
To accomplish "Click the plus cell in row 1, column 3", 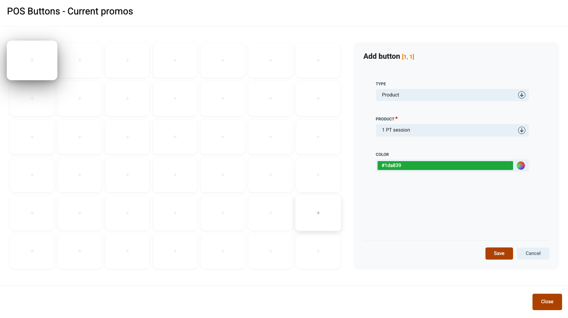I will (x=127, y=60).
